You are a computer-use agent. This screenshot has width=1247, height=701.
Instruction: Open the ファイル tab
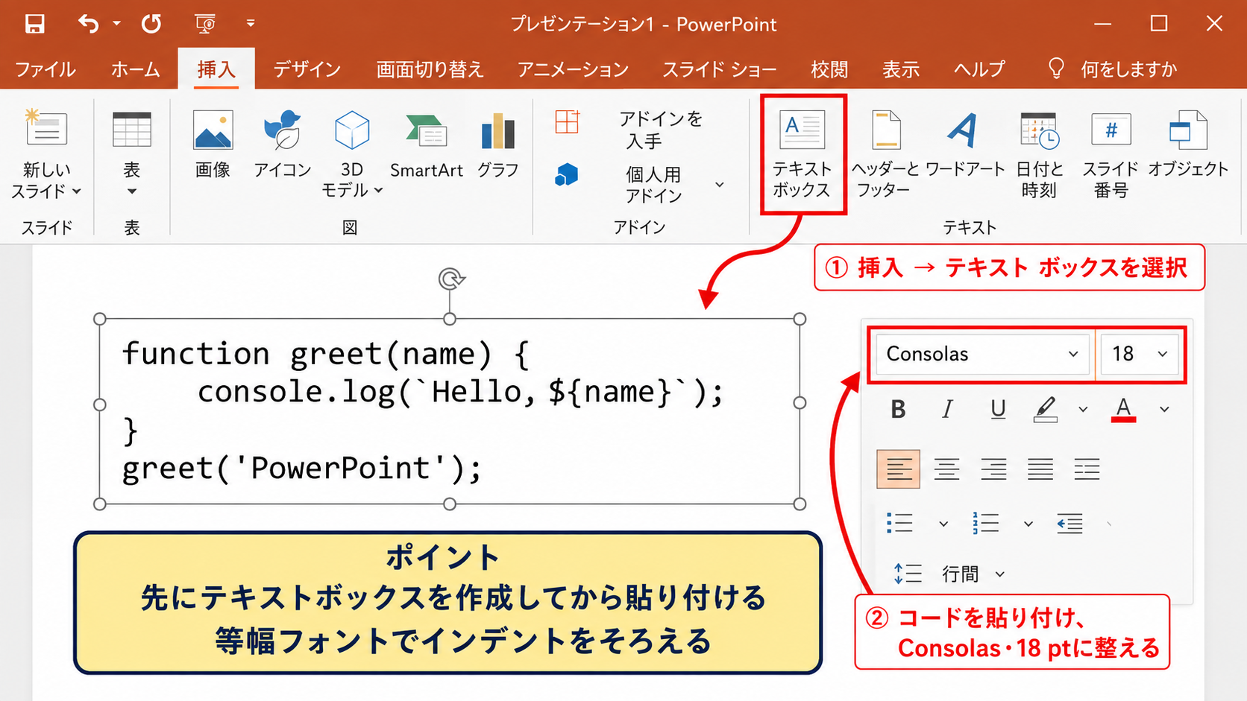click(x=45, y=69)
